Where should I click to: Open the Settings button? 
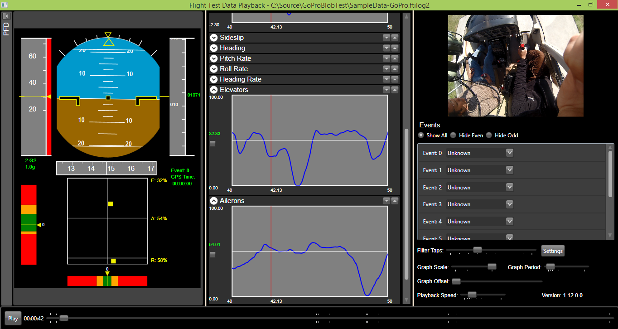pyautogui.click(x=553, y=251)
